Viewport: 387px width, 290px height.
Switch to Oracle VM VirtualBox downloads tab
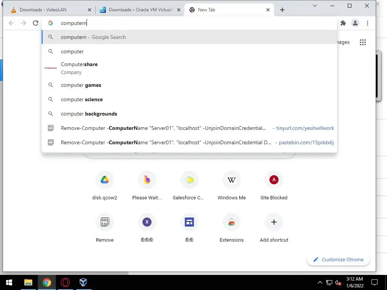coord(141,10)
